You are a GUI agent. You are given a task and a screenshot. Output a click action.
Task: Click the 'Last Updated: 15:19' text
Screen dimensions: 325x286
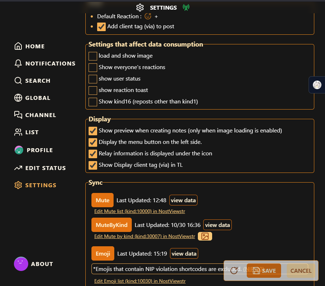pos(142,253)
